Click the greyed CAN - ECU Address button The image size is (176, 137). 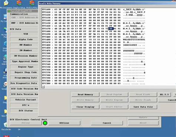pos(24,17)
